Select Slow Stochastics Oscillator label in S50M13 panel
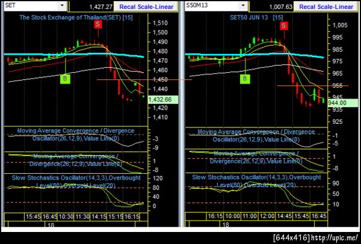Image resolution: width=361 pixels, height=244 pixels. point(256,181)
